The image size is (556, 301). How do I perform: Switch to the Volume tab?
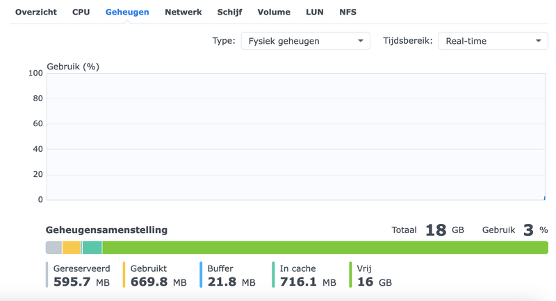(x=274, y=12)
